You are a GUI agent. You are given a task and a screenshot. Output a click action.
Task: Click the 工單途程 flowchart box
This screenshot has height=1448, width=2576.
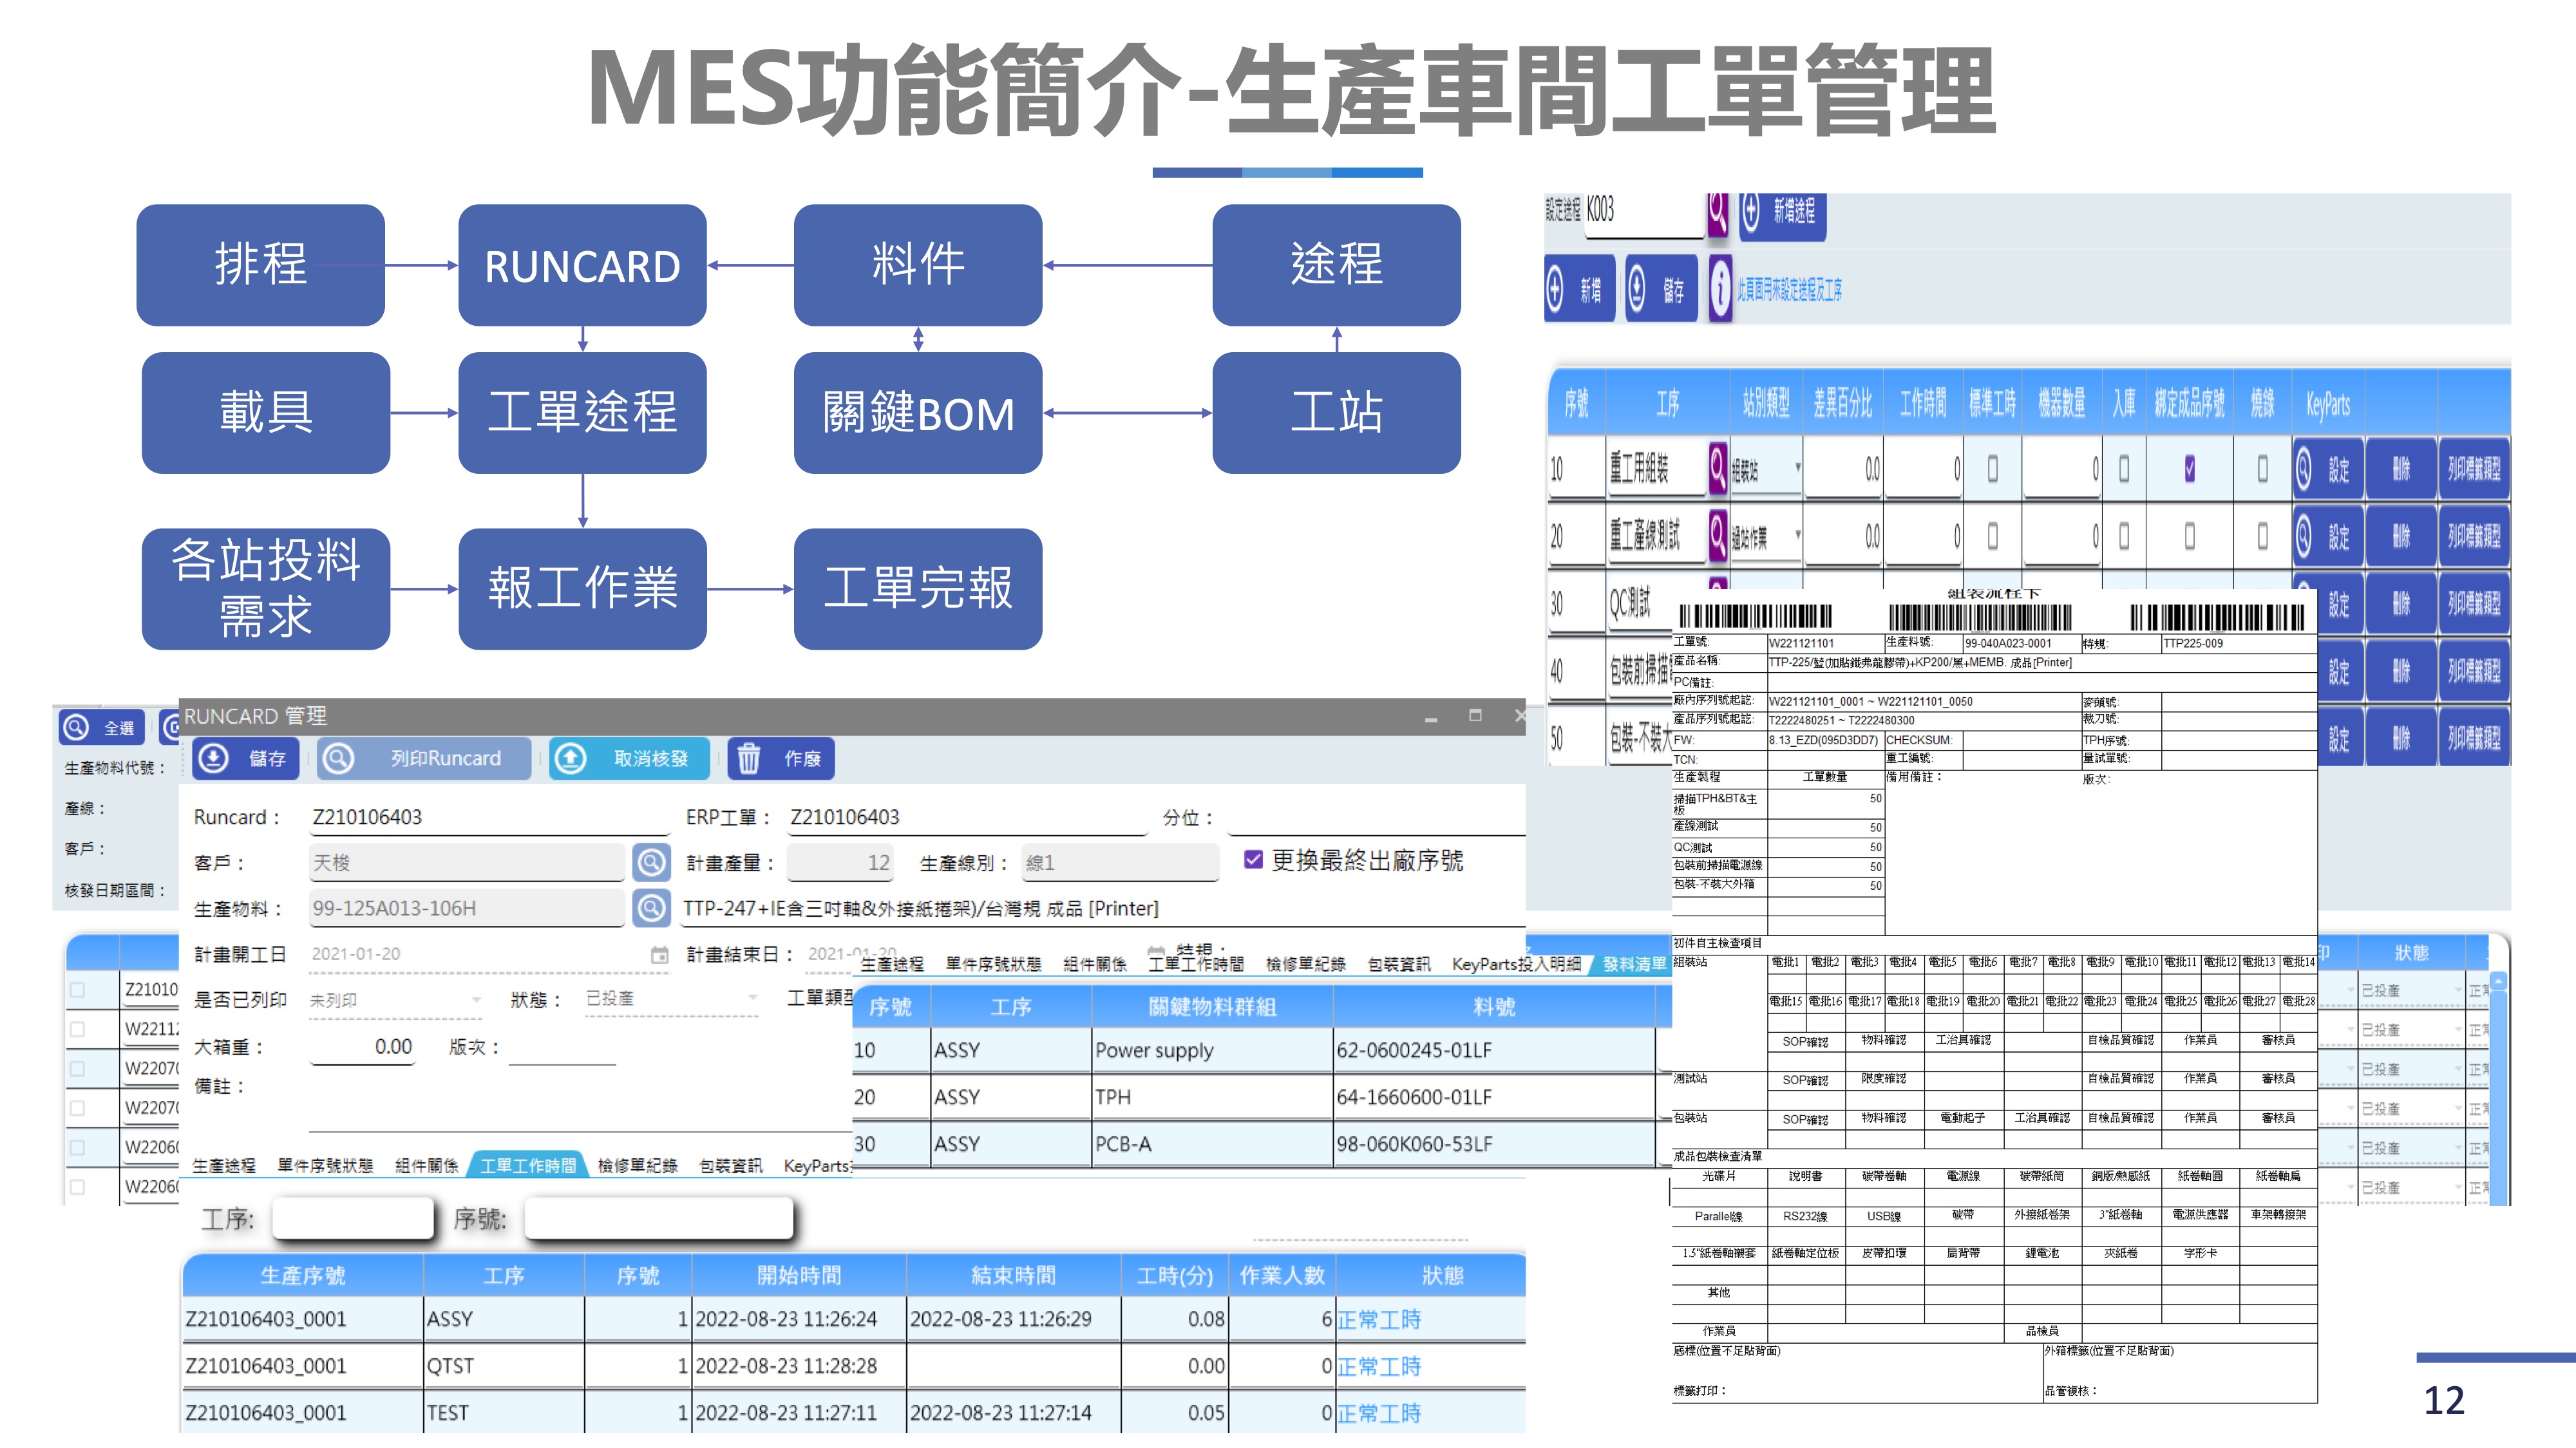point(582,413)
